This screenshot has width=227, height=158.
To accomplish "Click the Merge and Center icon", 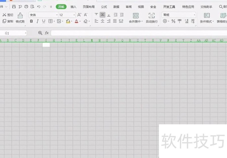I will coord(136,16).
